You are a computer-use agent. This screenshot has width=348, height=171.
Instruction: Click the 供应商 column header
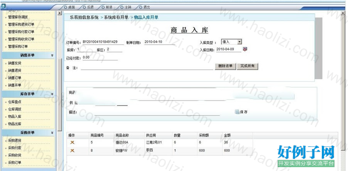click(x=151, y=135)
